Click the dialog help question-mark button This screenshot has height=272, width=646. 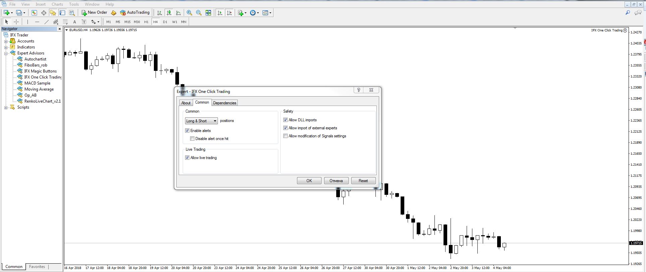359,90
